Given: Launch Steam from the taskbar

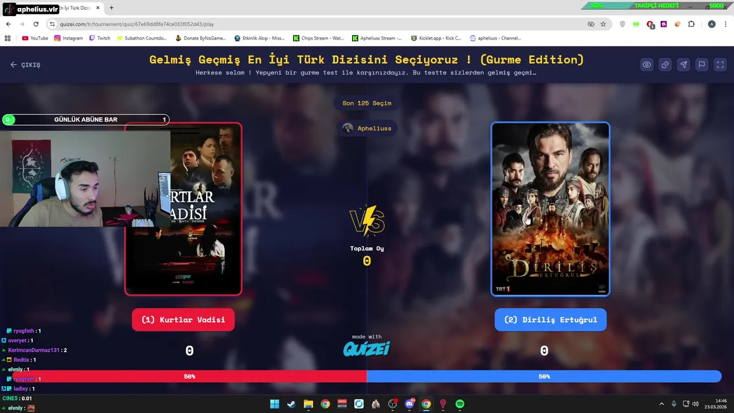Looking at the screenshot, I should pos(291,404).
